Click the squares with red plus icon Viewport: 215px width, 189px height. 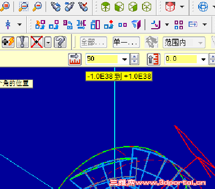tap(109, 24)
